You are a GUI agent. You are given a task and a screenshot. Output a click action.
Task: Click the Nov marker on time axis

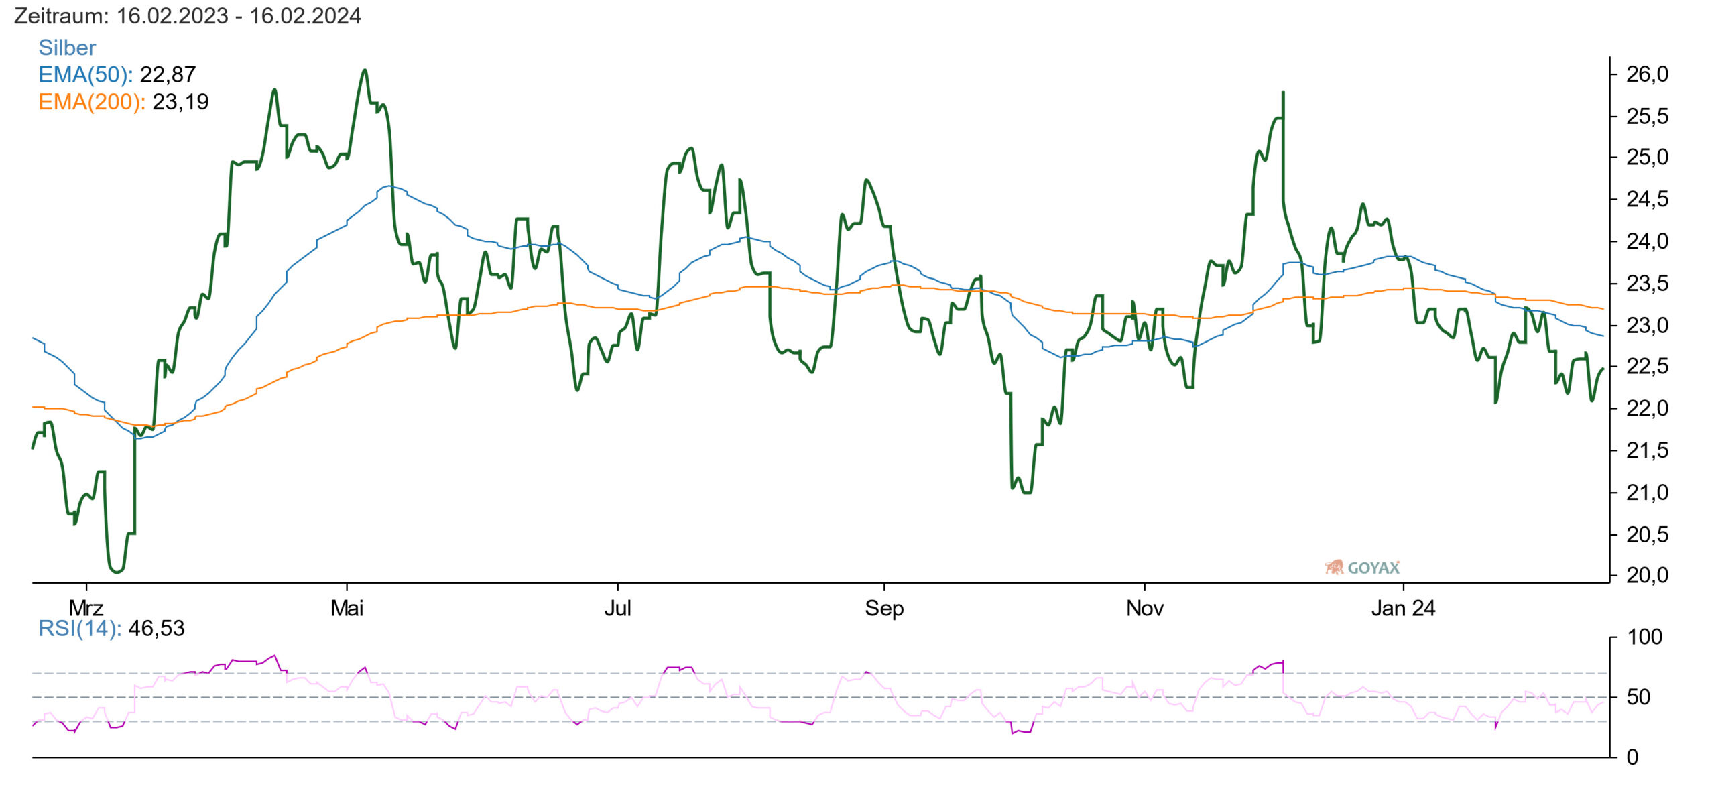[x=1144, y=608]
